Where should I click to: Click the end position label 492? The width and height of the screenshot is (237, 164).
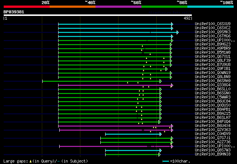pyautogui.click(x=187, y=18)
